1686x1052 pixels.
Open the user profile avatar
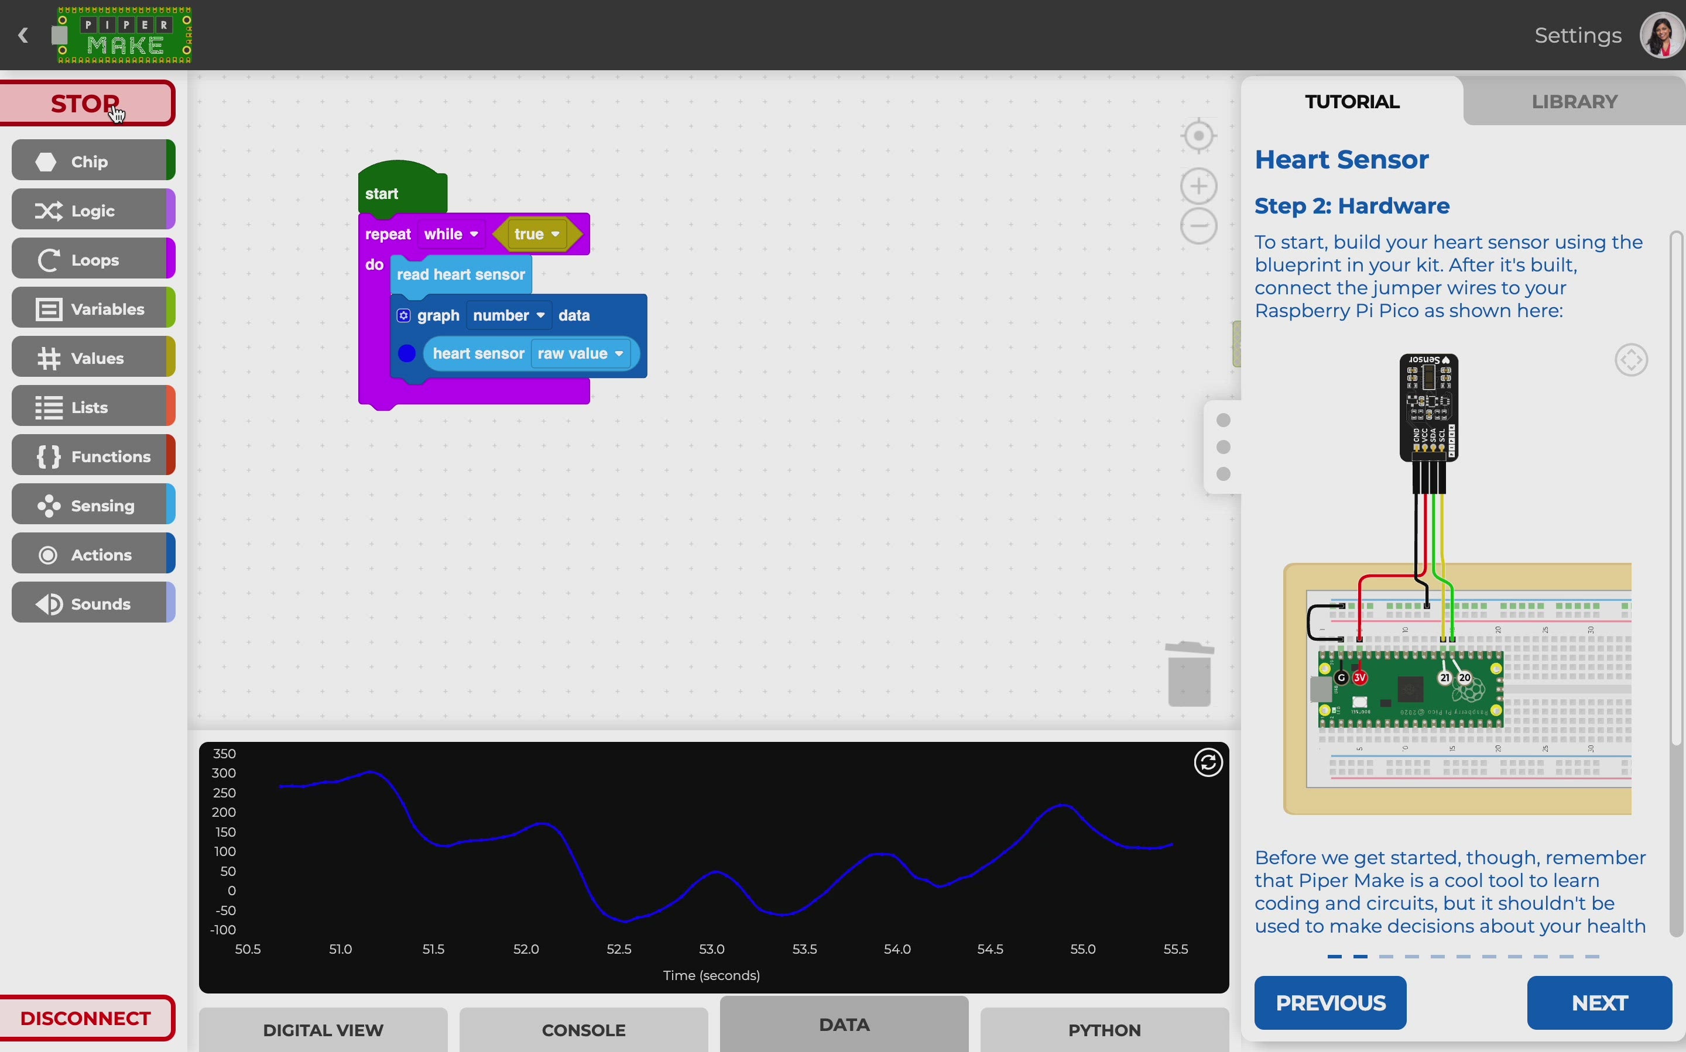click(1663, 35)
